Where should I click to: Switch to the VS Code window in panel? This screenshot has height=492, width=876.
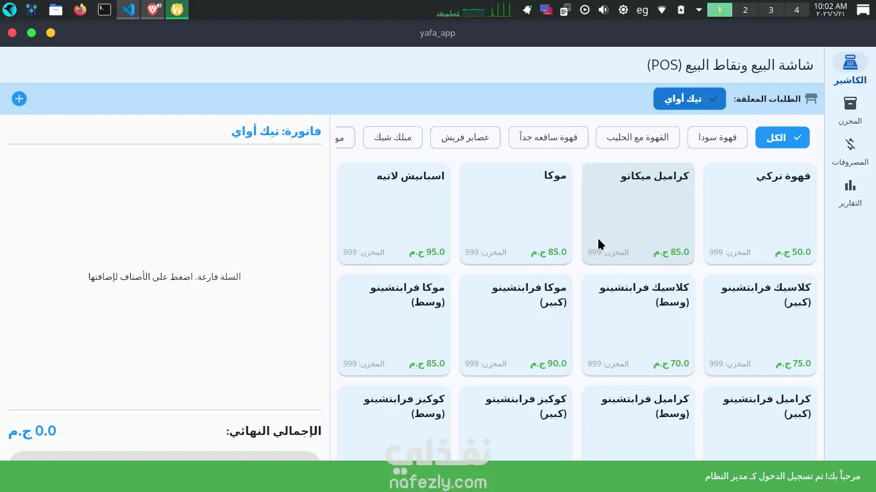click(x=128, y=10)
